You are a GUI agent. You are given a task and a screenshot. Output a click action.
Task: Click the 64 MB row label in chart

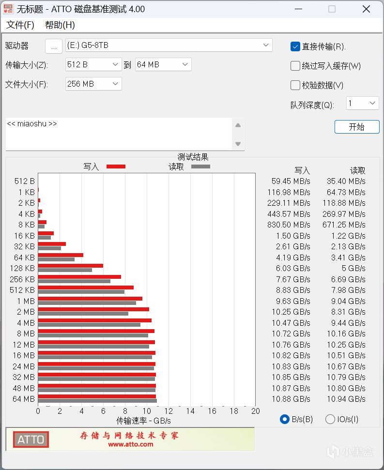click(x=24, y=399)
